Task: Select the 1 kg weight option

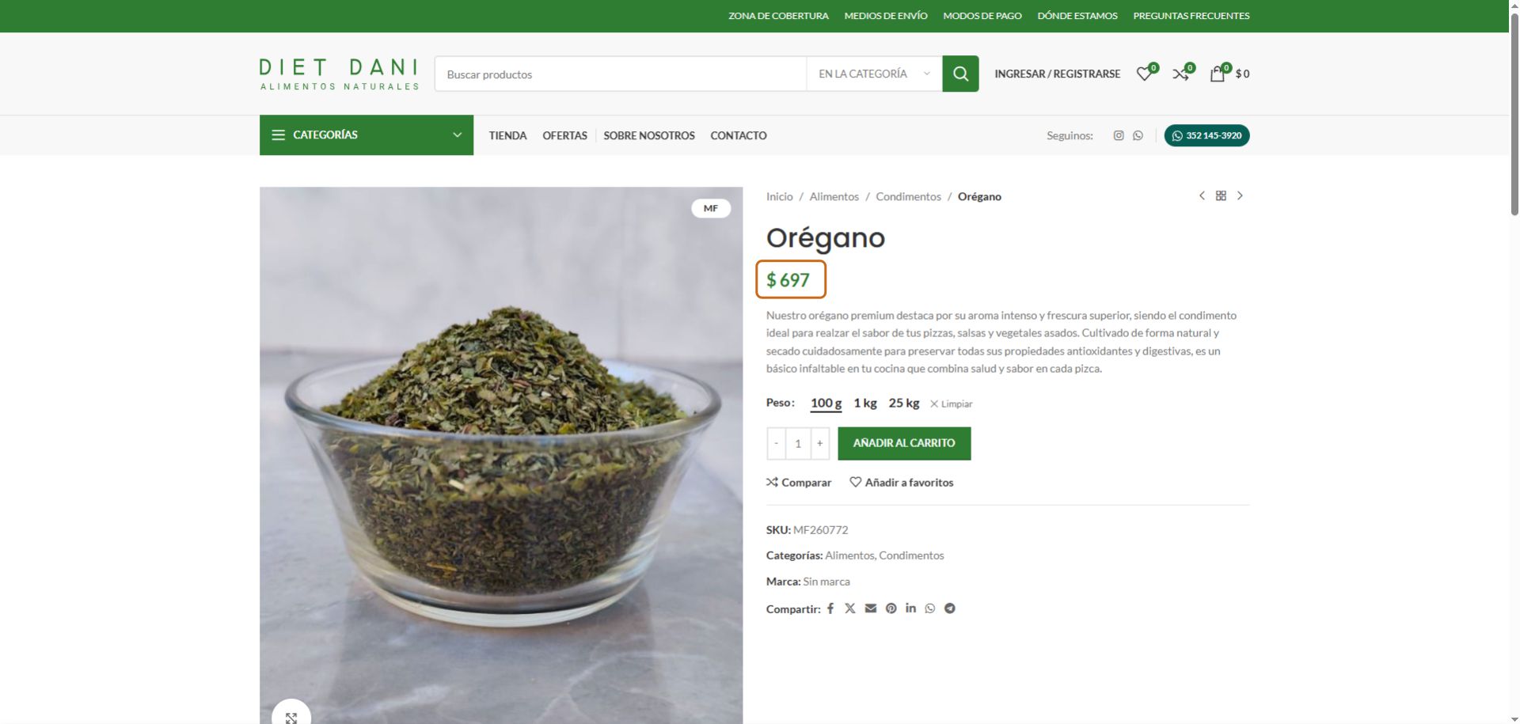Action: [865, 403]
